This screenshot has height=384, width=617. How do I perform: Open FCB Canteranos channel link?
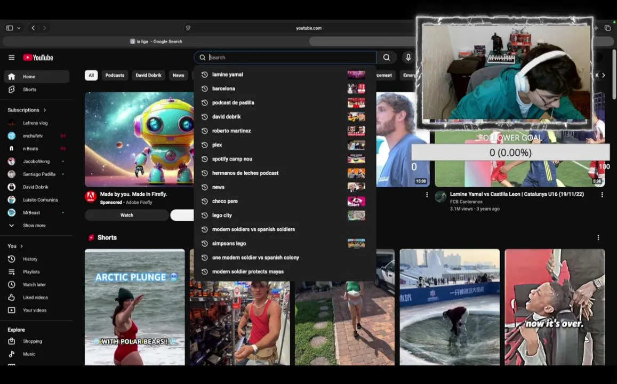[466, 202]
